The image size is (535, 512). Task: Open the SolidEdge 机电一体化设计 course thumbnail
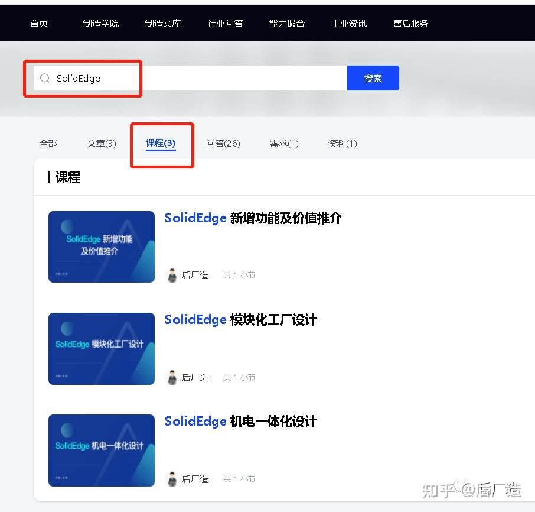point(101,450)
